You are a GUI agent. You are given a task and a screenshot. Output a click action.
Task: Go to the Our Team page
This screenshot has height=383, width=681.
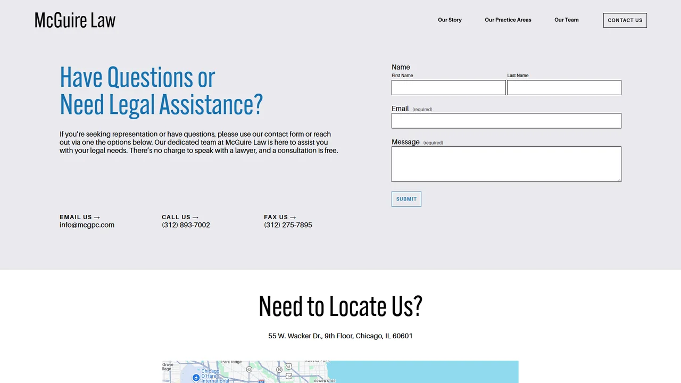[567, 20]
